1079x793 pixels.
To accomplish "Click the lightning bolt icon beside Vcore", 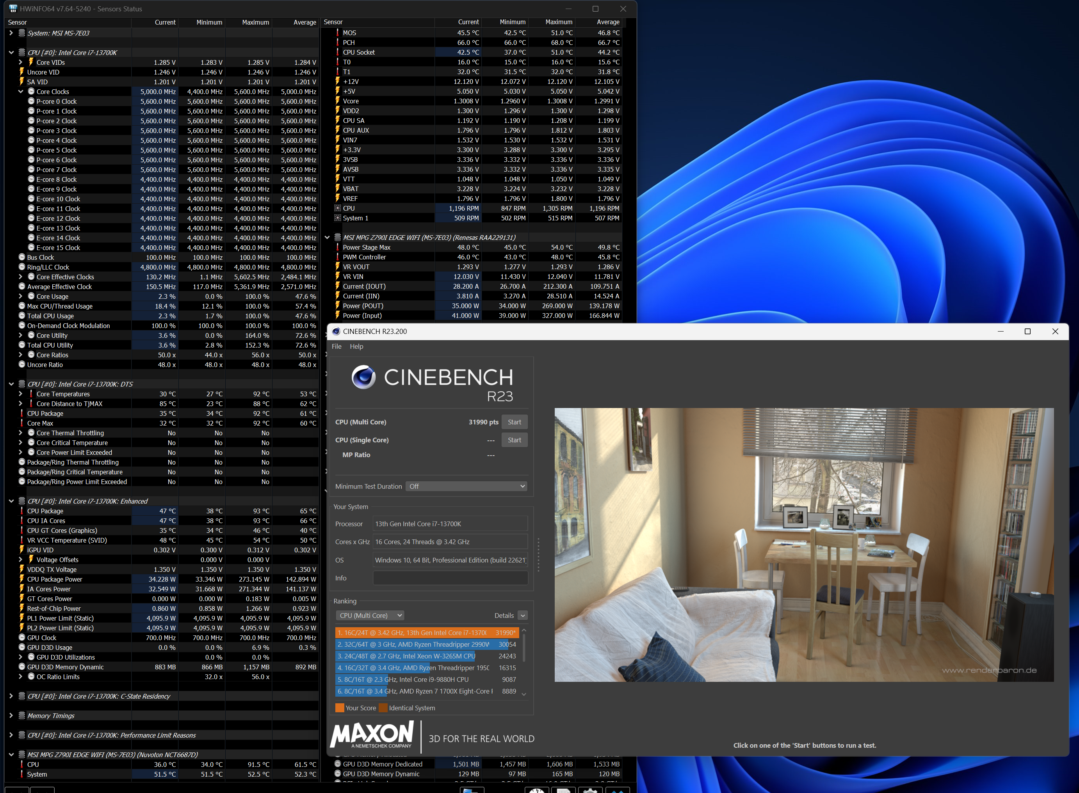I will point(338,101).
